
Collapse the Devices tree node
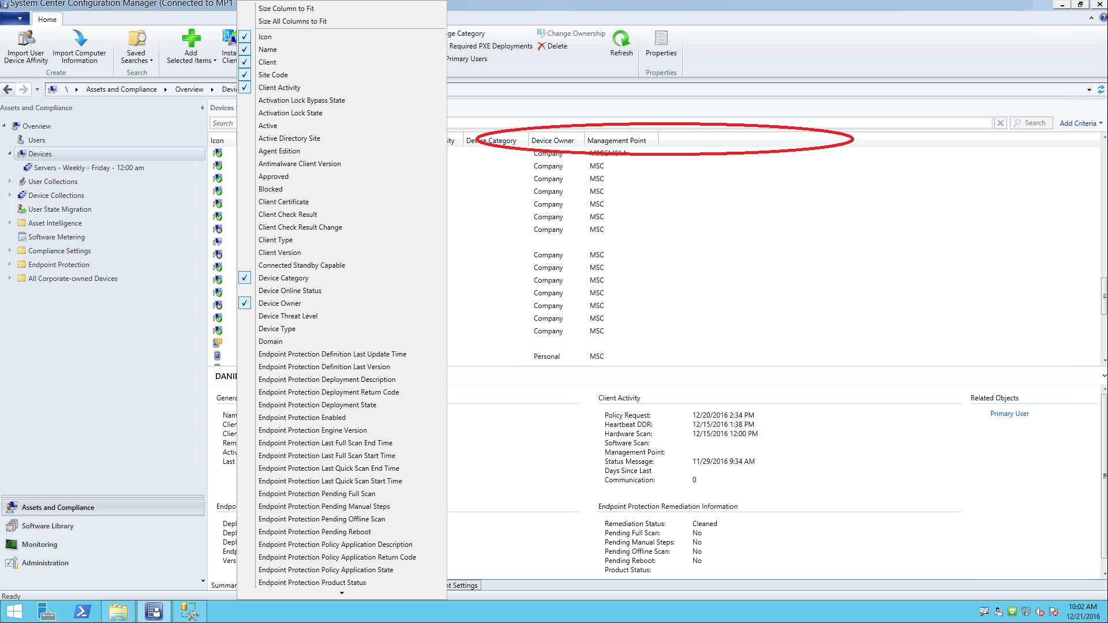pyautogui.click(x=10, y=153)
